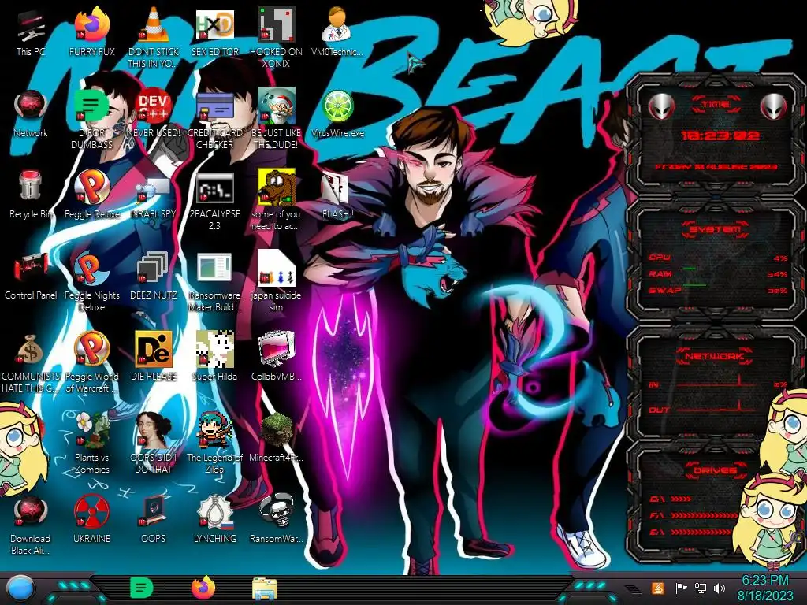The height and width of the screenshot is (605, 807).
Task: Open the volume speaker tray icon
Action: click(x=719, y=588)
